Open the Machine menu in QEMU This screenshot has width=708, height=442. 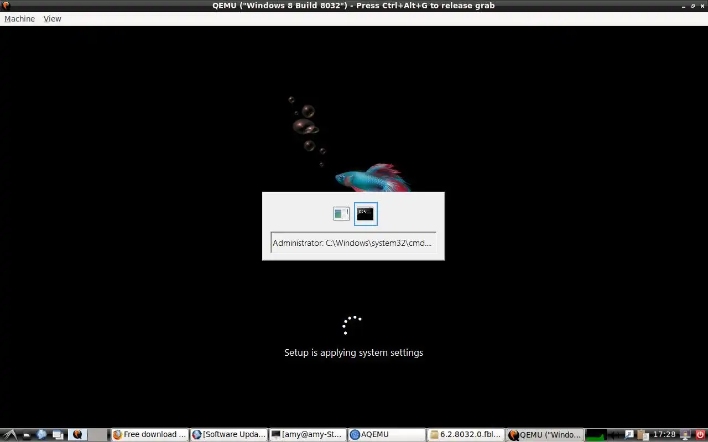point(19,19)
